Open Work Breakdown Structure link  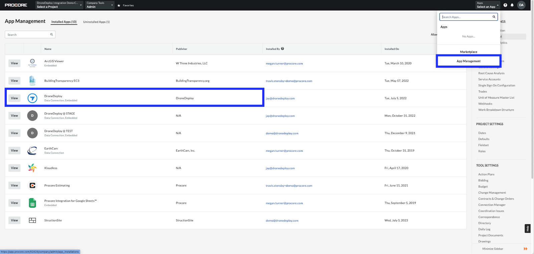point(496,110)
